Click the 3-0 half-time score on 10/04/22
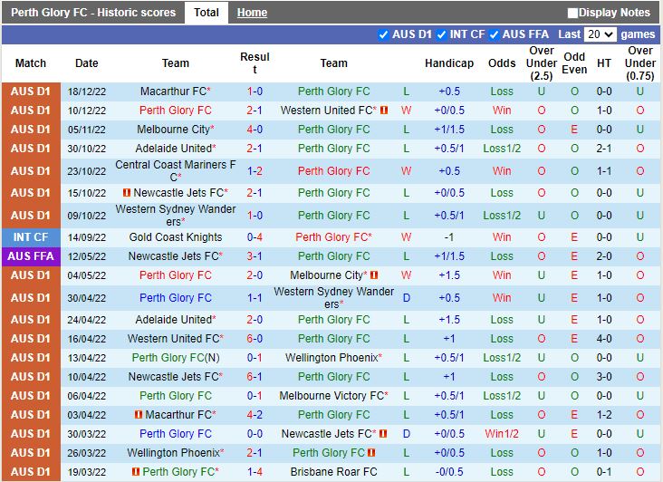This screenshot has width=663, height=482. click(x=604, y=377)
